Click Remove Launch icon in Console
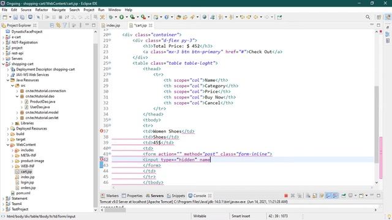Viewport: 392px width, 220px height. (293, 196)
